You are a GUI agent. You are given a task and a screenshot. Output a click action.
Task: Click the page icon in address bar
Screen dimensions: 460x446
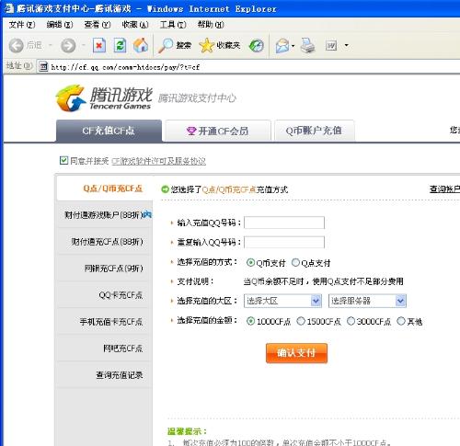tap(43, 66)
